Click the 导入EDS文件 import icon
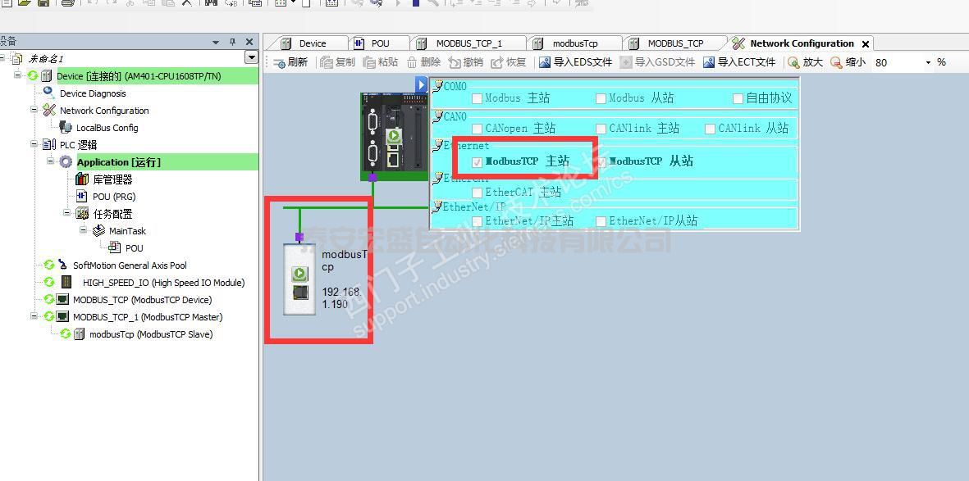The image size is (969, 481). (x=545, y=62)
